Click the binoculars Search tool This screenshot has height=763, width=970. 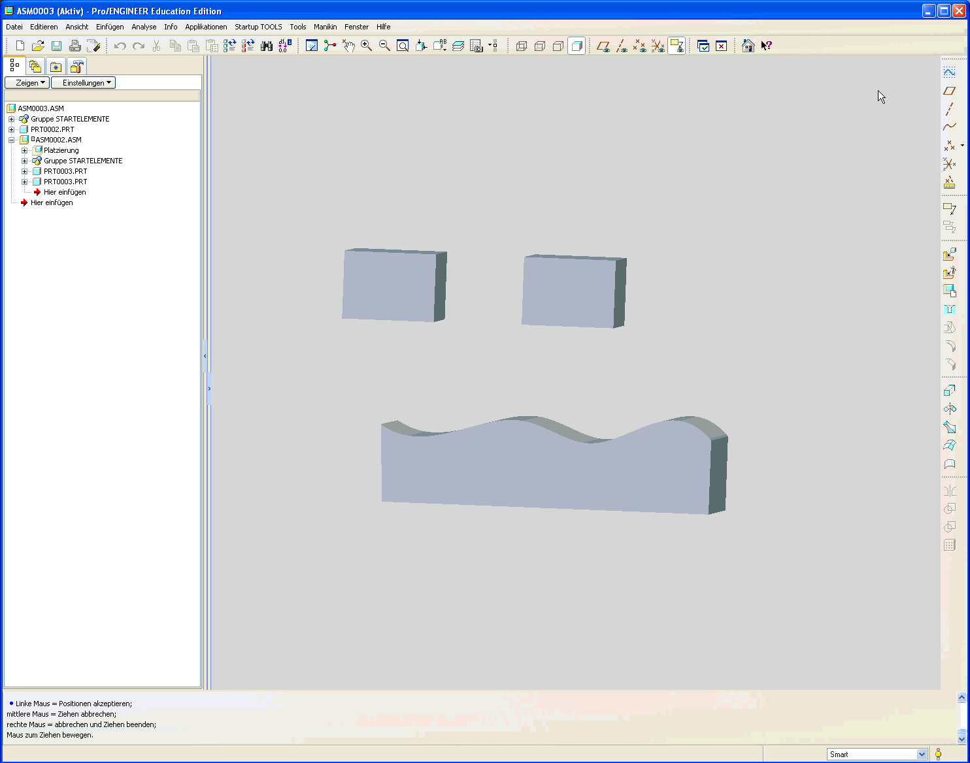pos(266,46)
